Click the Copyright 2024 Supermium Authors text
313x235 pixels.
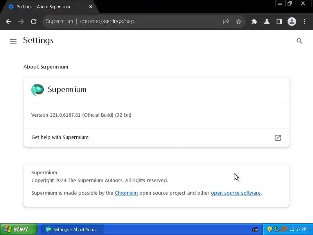[x=100, y=180]
